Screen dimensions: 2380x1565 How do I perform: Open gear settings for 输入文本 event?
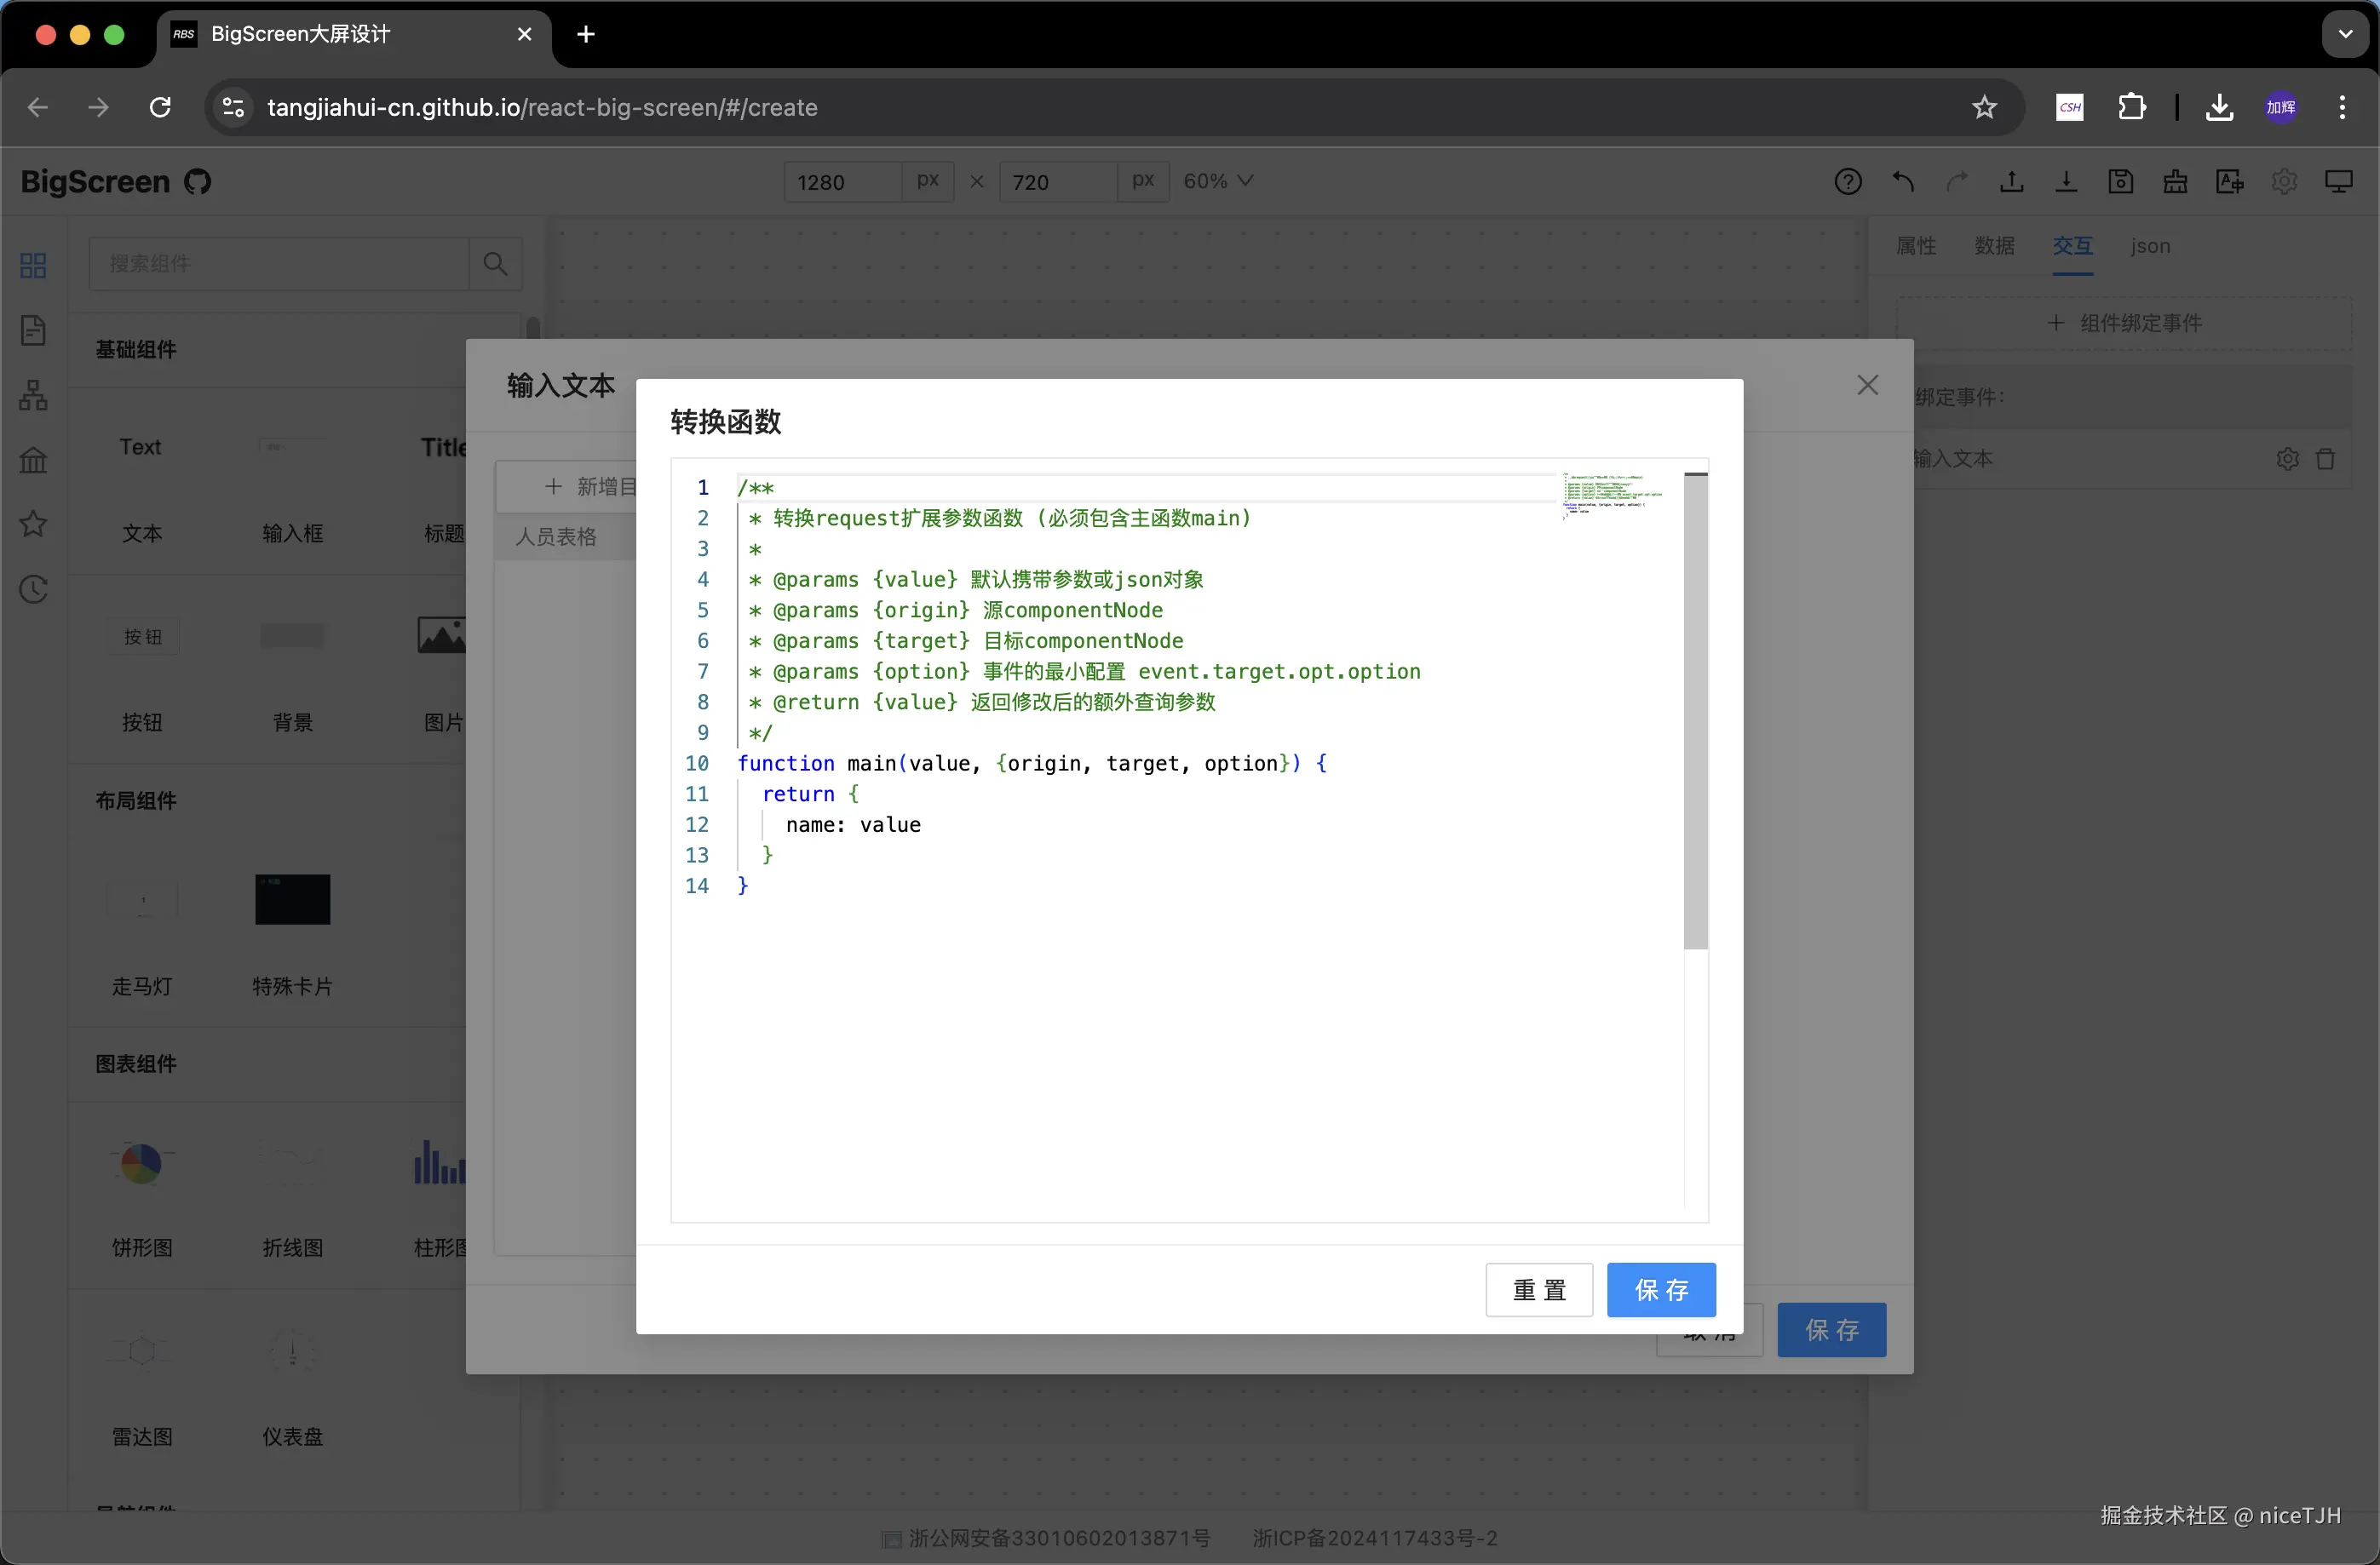coord(2287,459)
